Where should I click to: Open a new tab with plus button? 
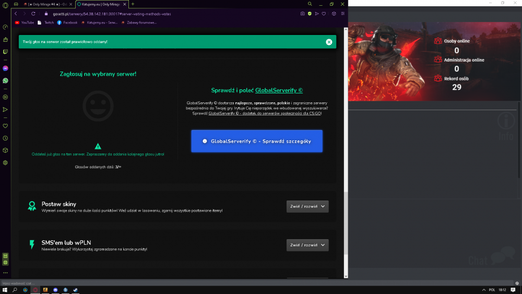133,4
